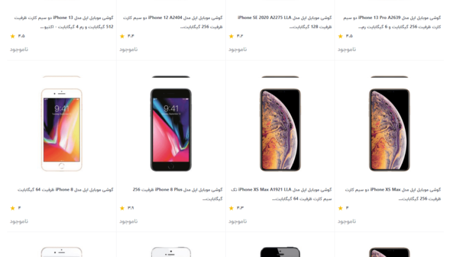Click the star icon below iPhone 8 64GB title
Screen dimensions: 450x257
click(x=12, y=208)
